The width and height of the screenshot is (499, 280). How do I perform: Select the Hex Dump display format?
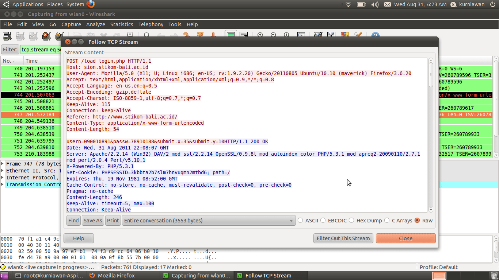click(x=365, y=221)
